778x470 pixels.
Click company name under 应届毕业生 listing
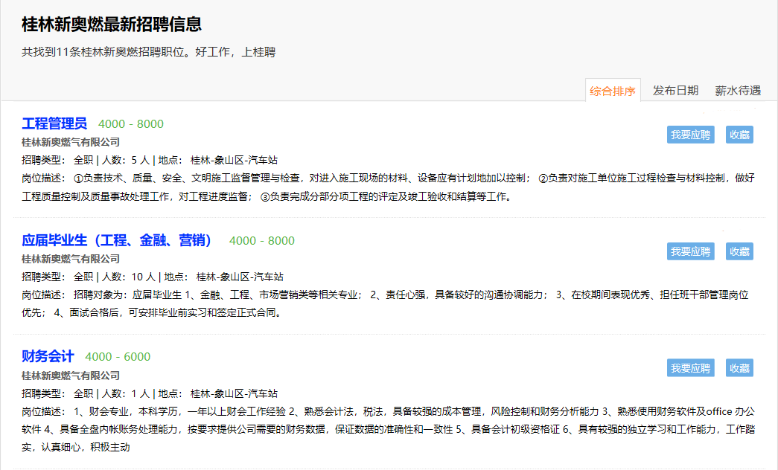71,259
